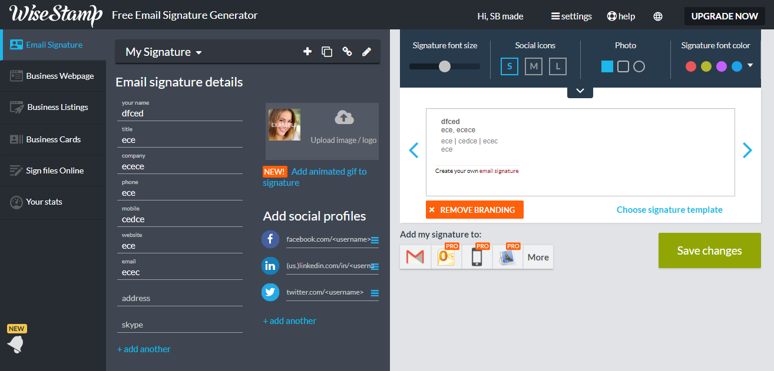Open Choose signature template link

(670, 209)
